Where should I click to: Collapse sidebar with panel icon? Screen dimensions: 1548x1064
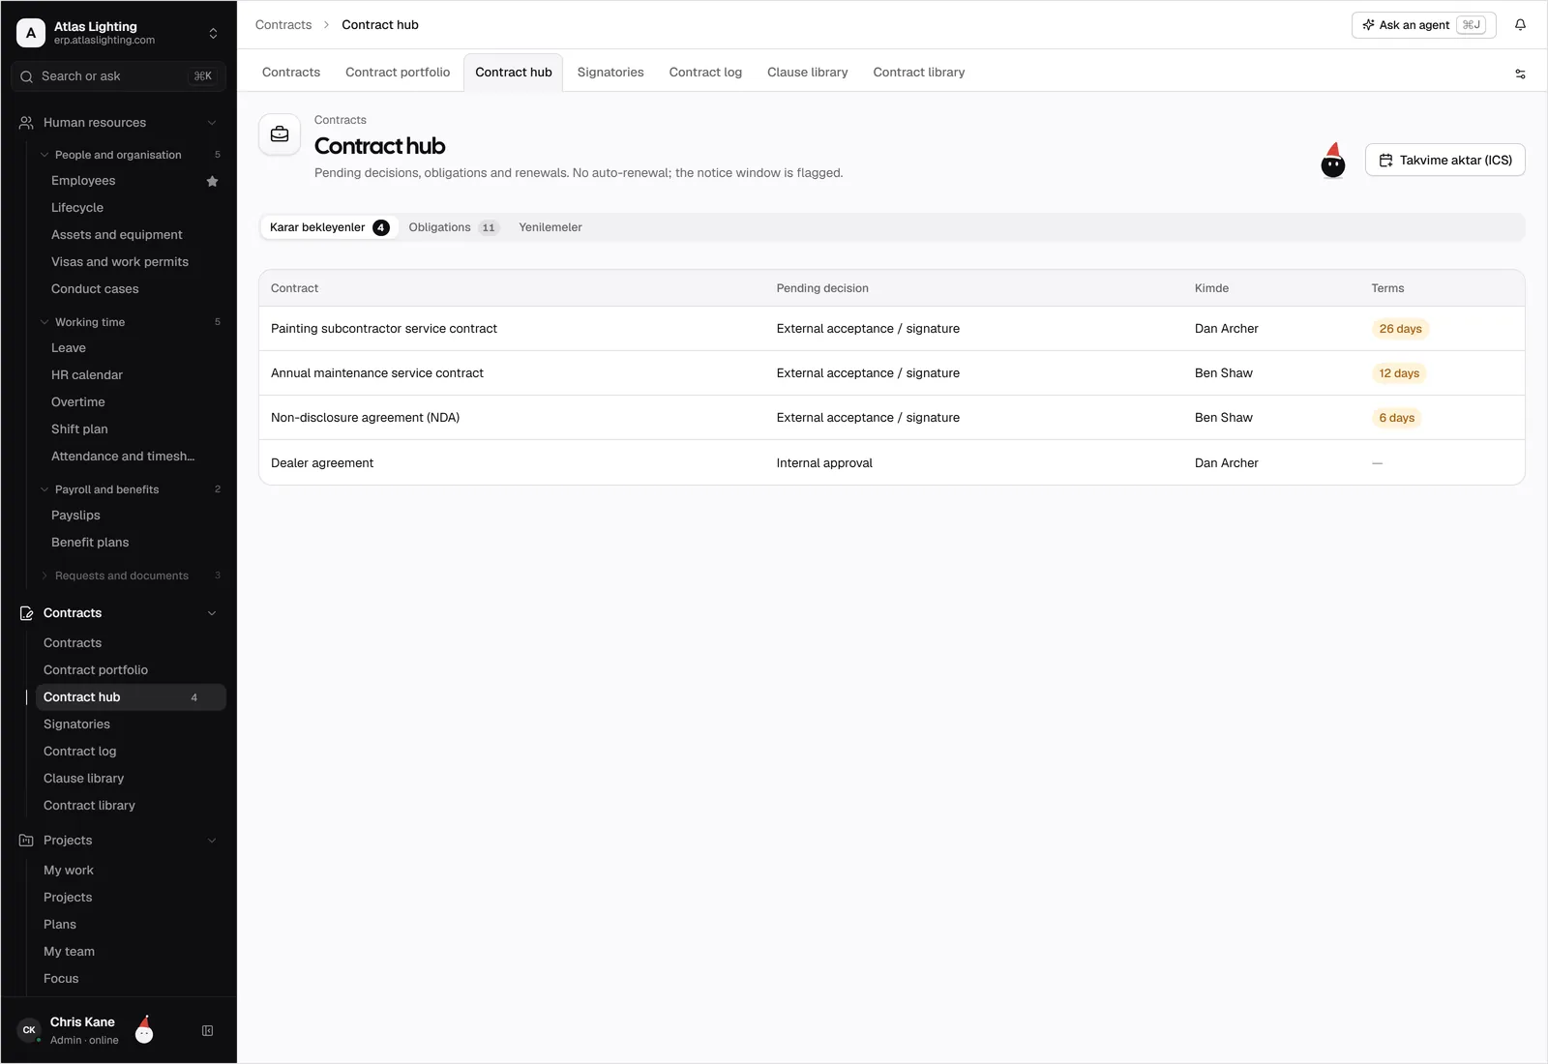click(x=207, y=1031)
